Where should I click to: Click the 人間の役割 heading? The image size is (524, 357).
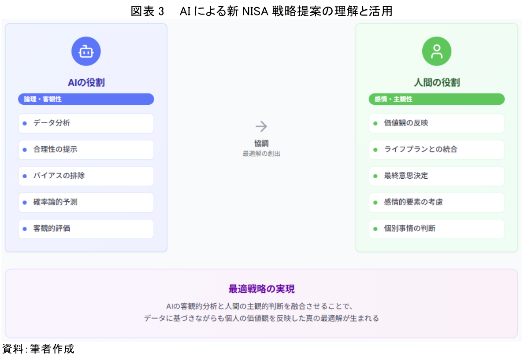pyautogui.click(x=436, y=82)
